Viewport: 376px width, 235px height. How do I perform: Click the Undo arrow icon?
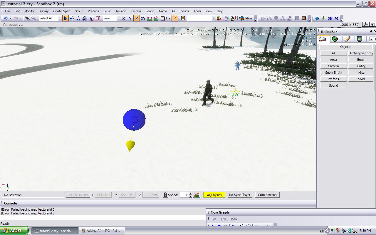(x=6, y=18)
